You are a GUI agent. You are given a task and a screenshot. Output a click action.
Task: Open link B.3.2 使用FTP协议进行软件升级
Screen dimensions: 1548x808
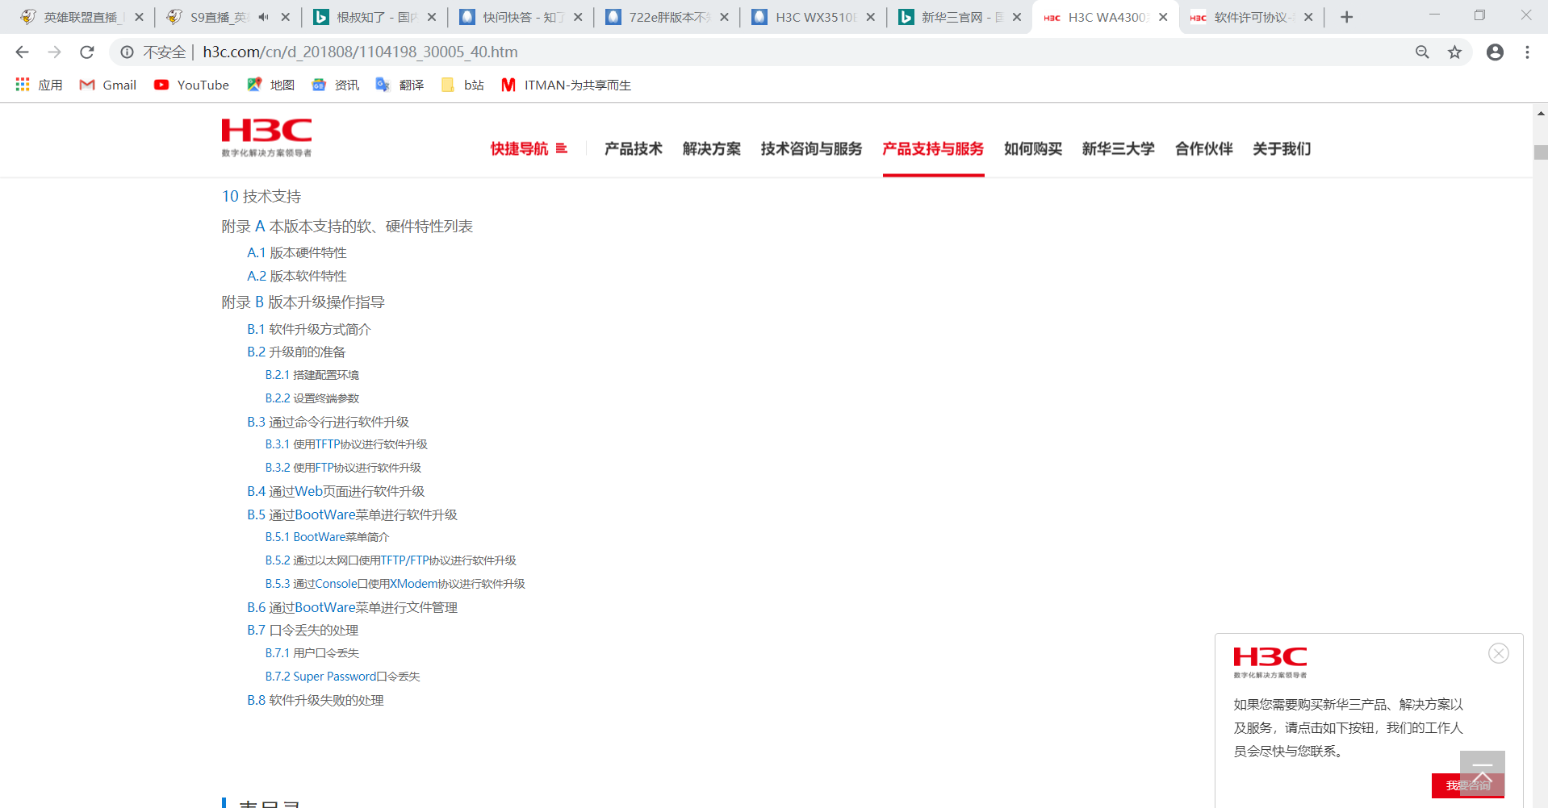point(343,468)
